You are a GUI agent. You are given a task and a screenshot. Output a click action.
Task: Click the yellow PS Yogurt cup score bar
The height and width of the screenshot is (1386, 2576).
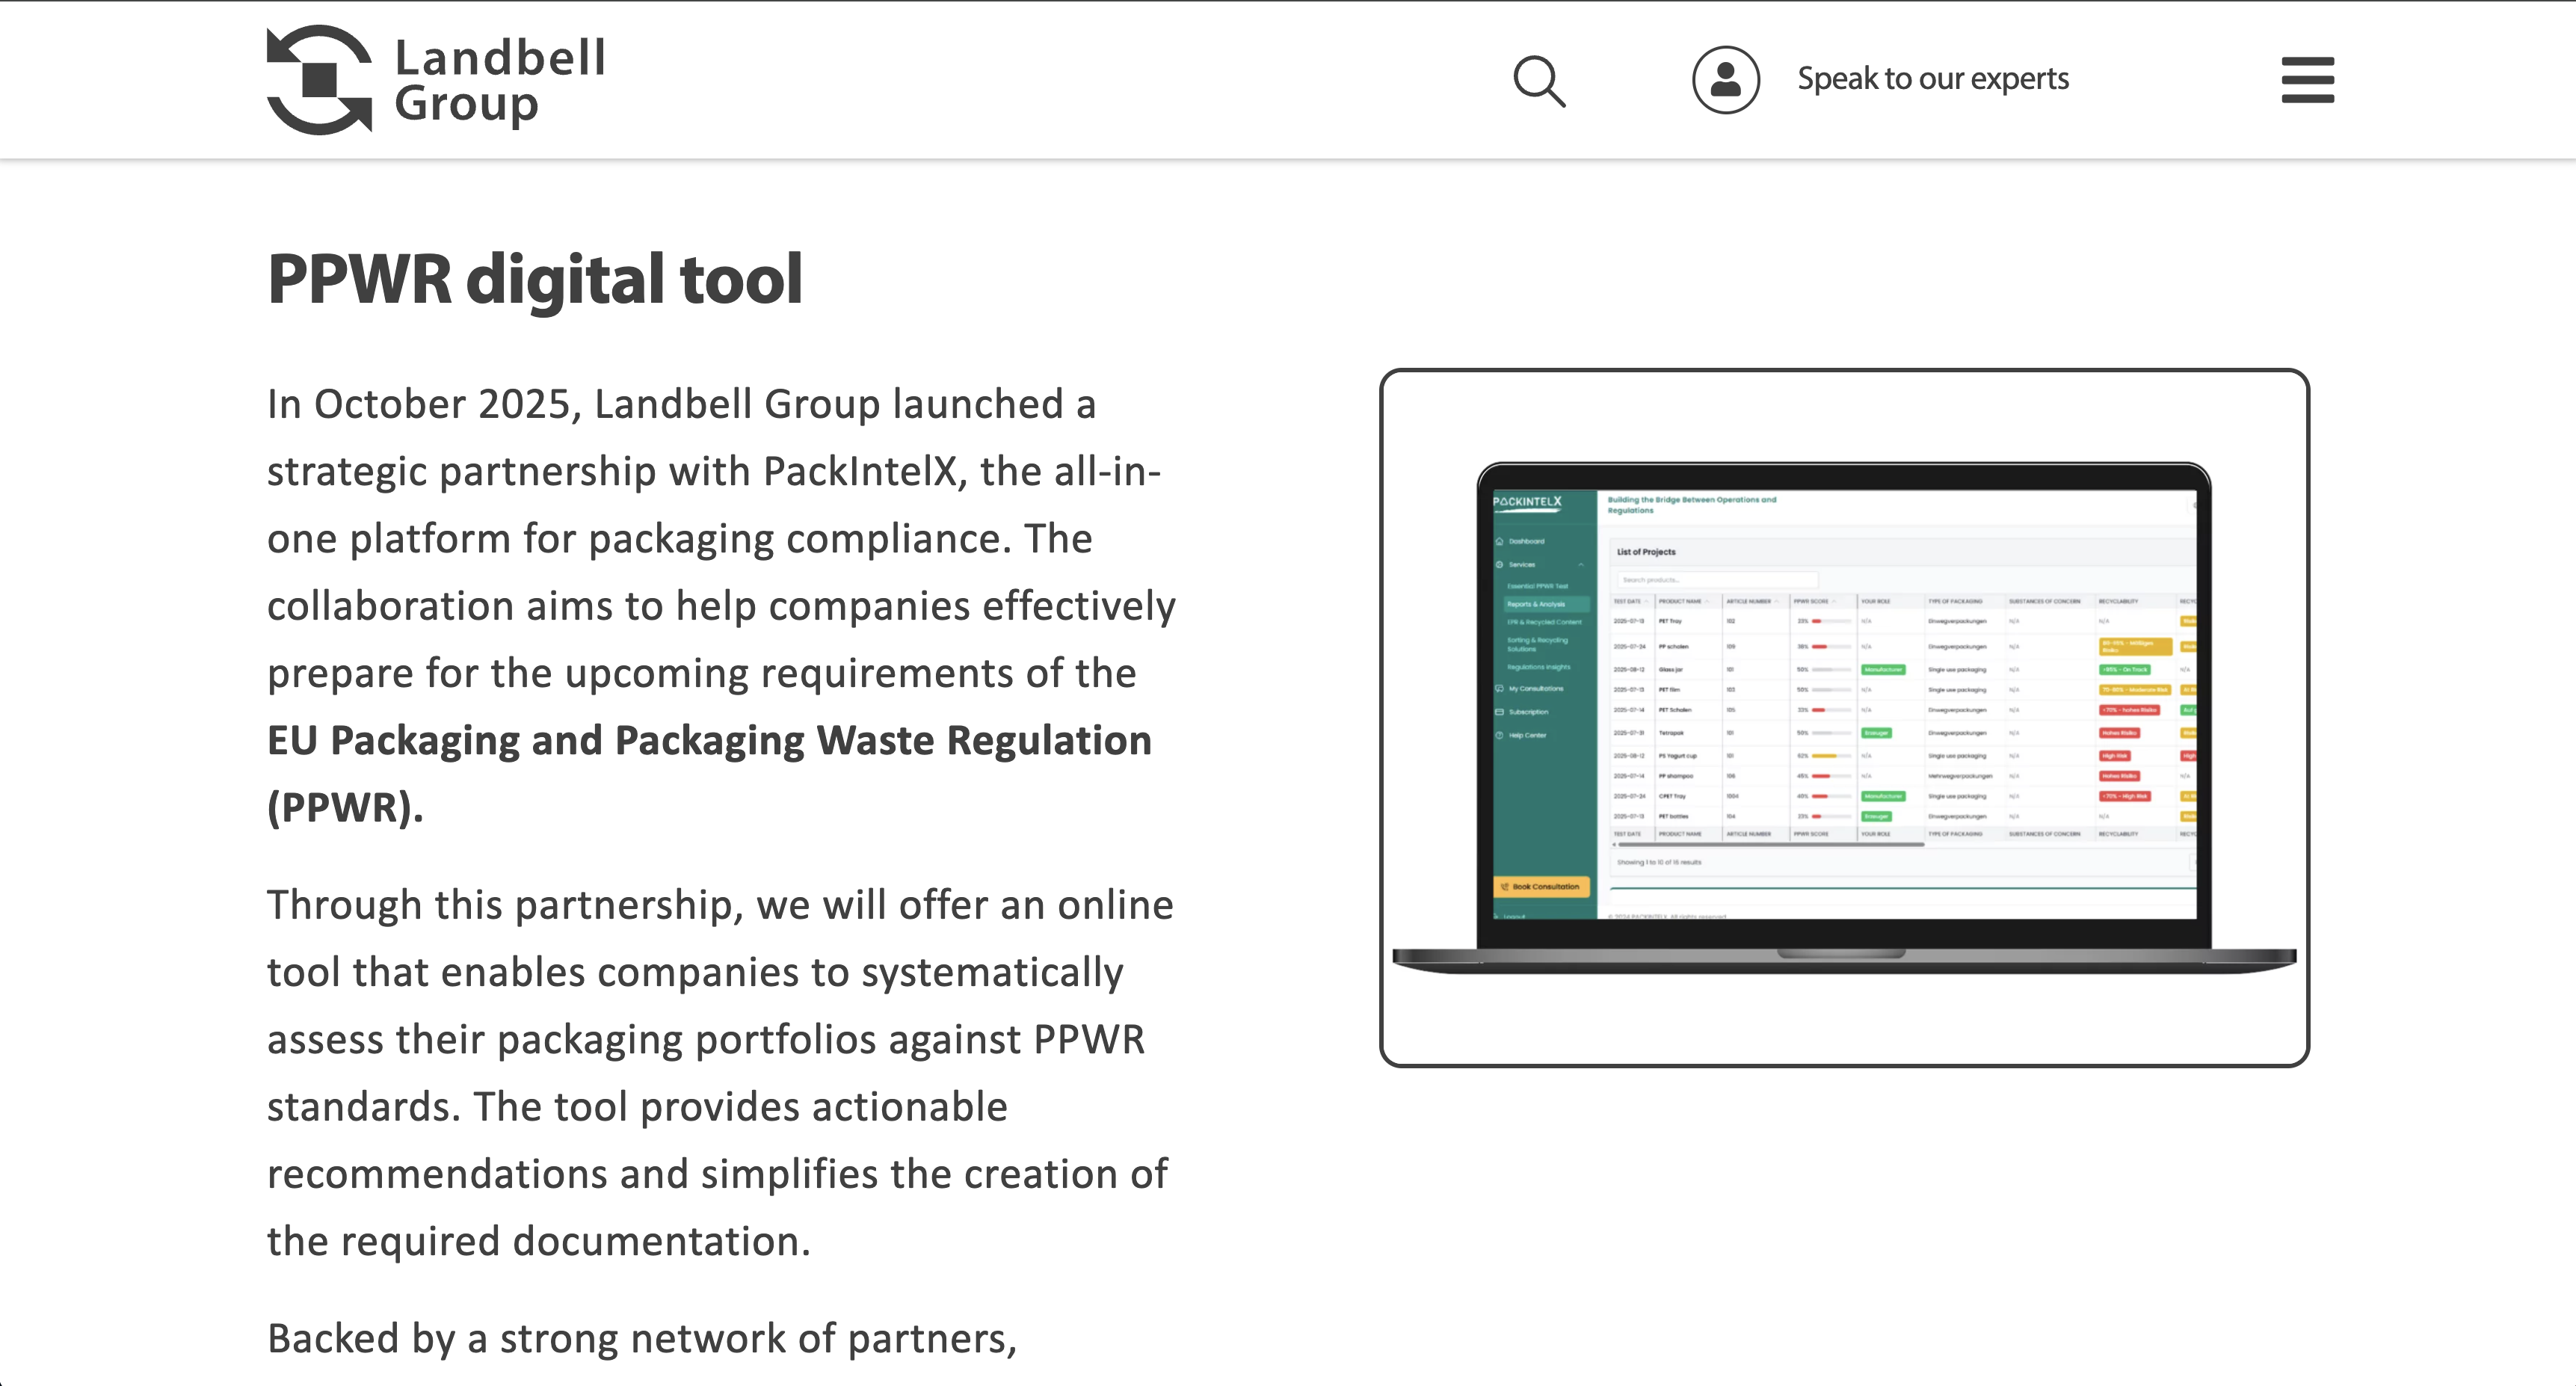click(x=1824, y=756)
